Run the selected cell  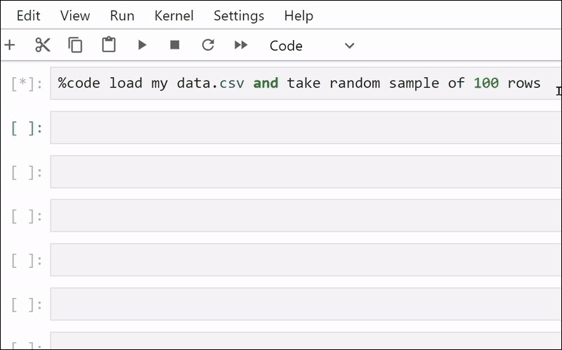point(143,45)
